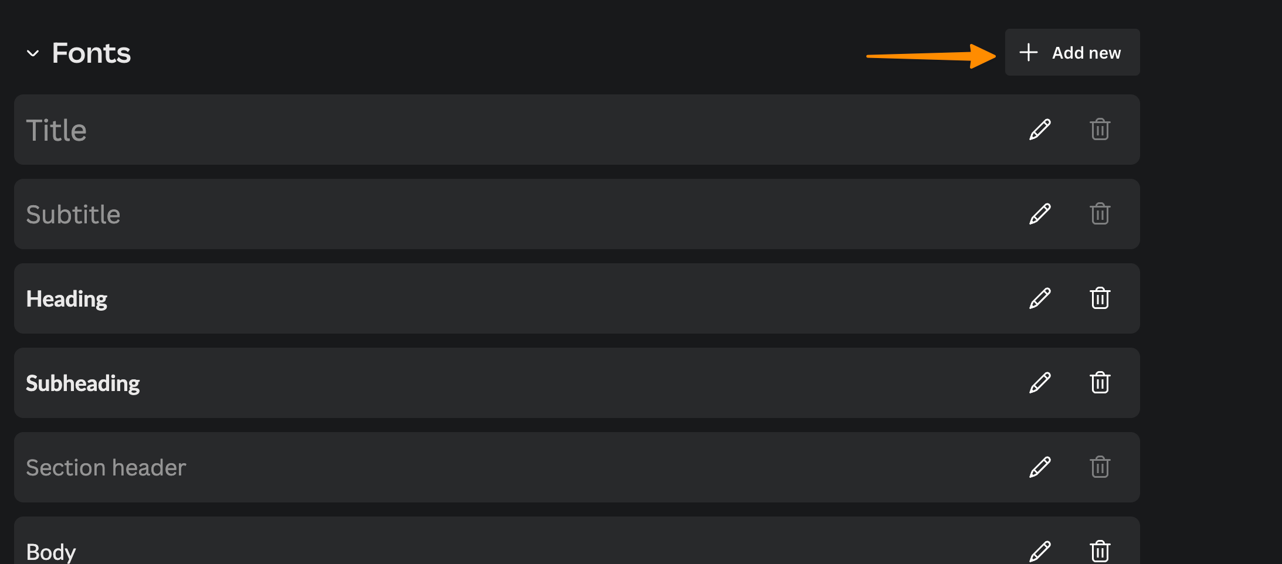Image resolution: width=1282 pixels, height=564 pixels.
Task: Remove the Subheading font via trash icon
Action: (x=1100, y=383)
